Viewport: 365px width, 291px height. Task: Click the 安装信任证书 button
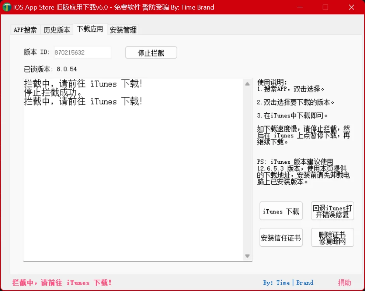[281, 237]
